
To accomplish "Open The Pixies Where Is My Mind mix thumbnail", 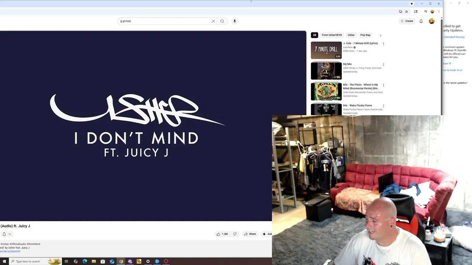I will (x=326, y=91).
